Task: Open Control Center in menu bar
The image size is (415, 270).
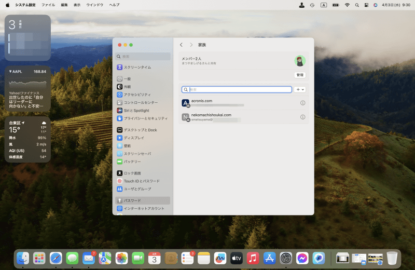Action: [366, 5]
